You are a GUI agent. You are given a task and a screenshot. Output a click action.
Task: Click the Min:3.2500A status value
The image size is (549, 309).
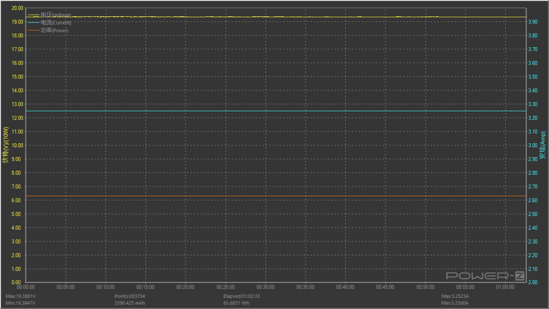coord(455,303)
